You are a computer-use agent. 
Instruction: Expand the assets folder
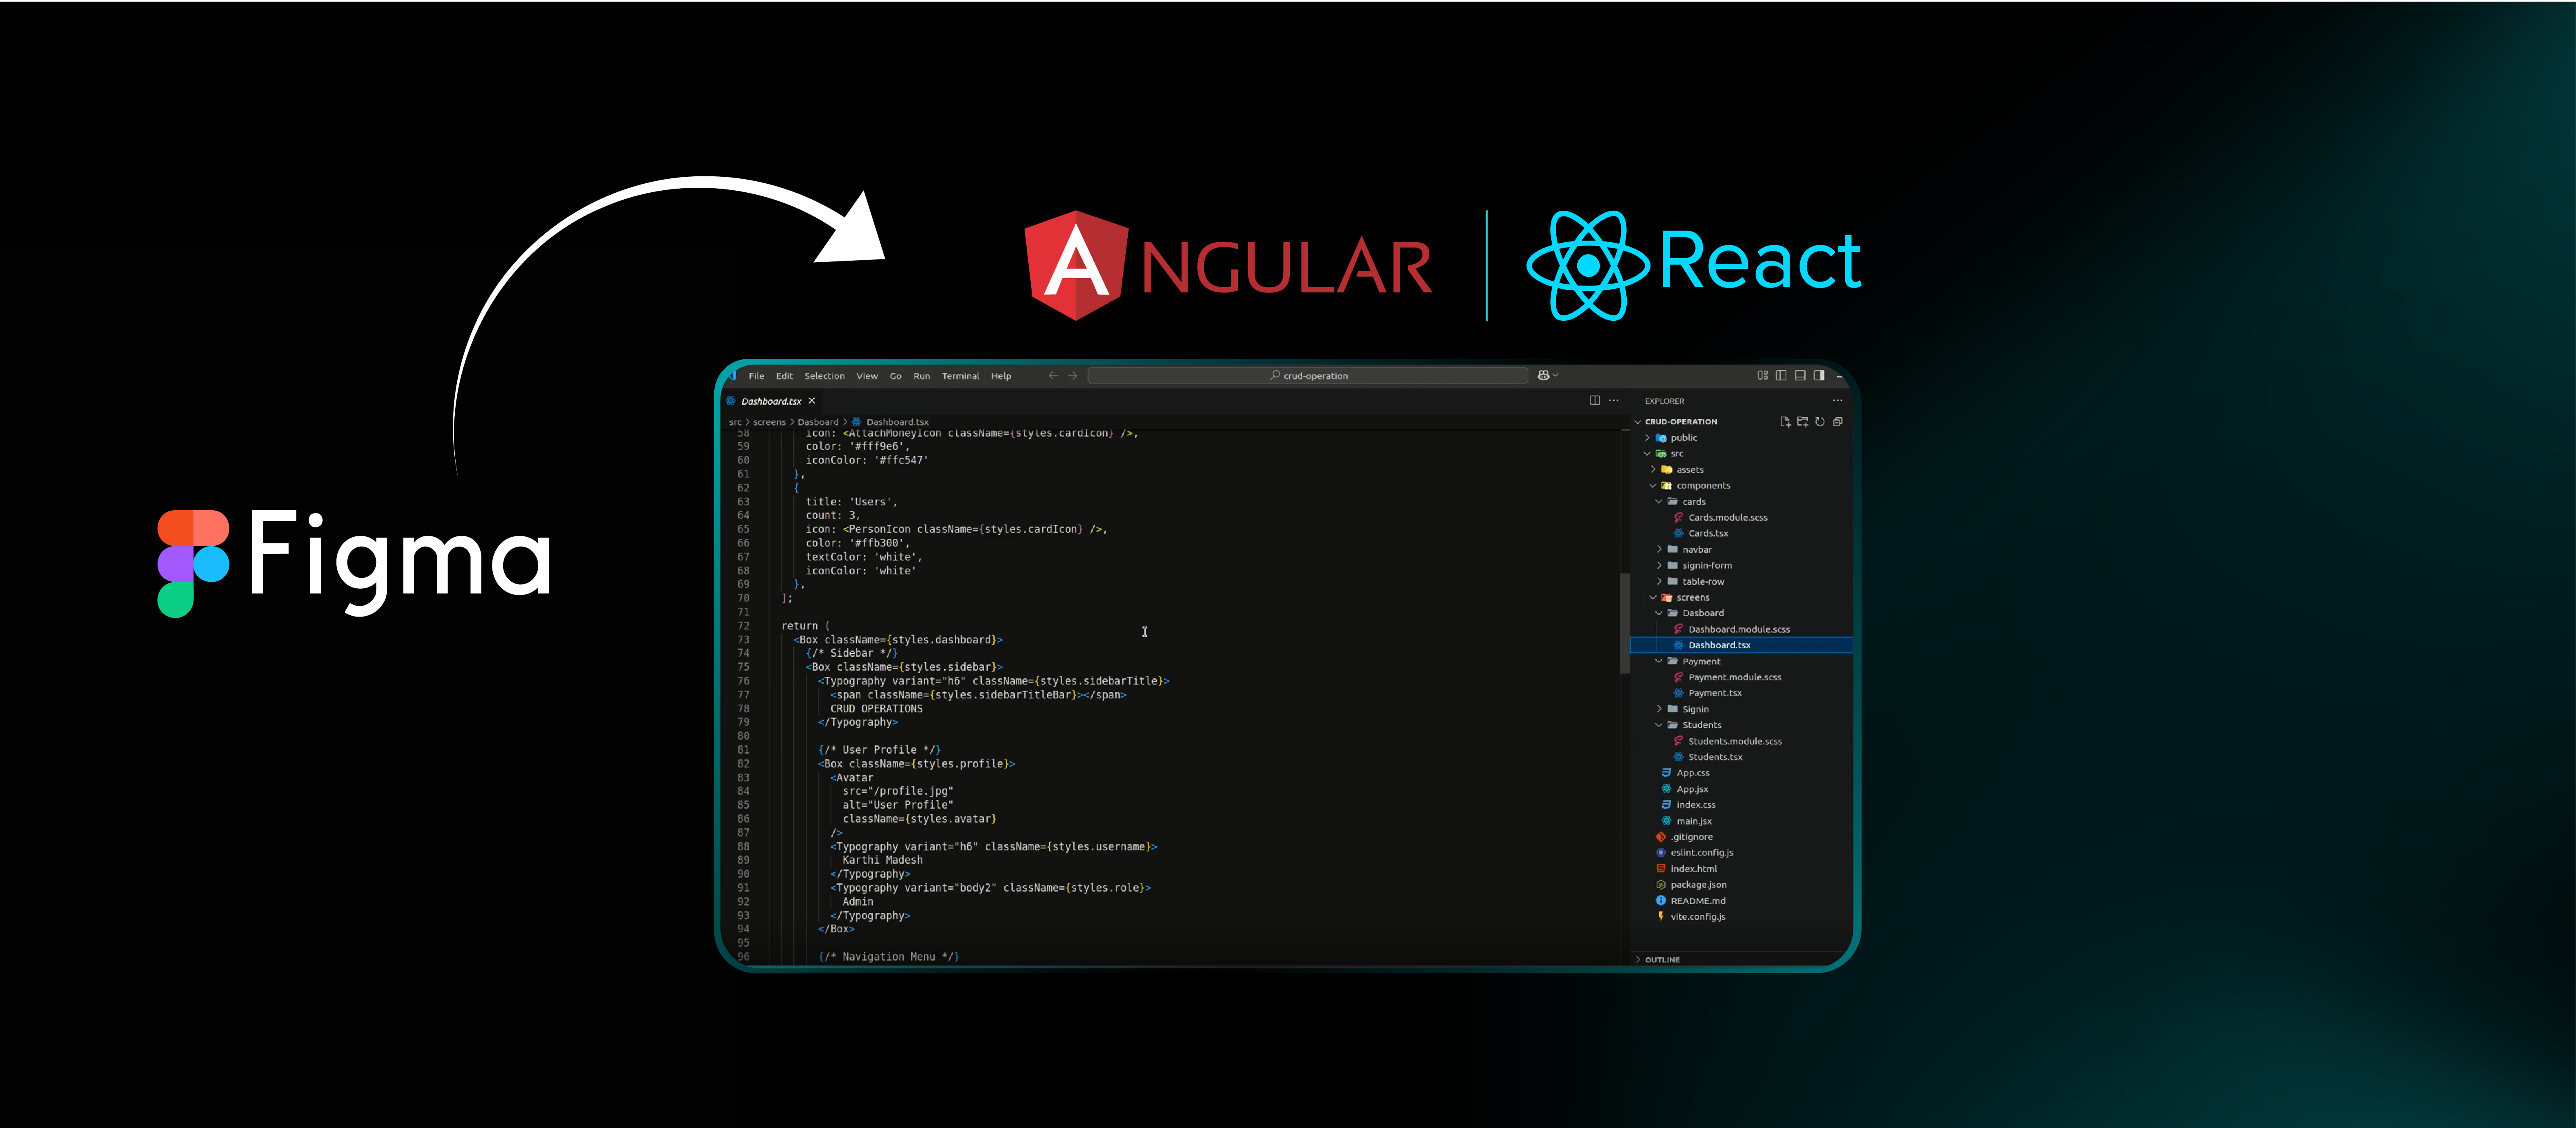[x=1742, y=470]
